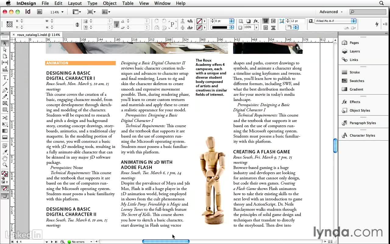
Task: Select the Gap tool
Action: (5, 63)
